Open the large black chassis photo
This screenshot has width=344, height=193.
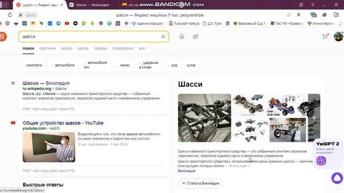[204, 118]
